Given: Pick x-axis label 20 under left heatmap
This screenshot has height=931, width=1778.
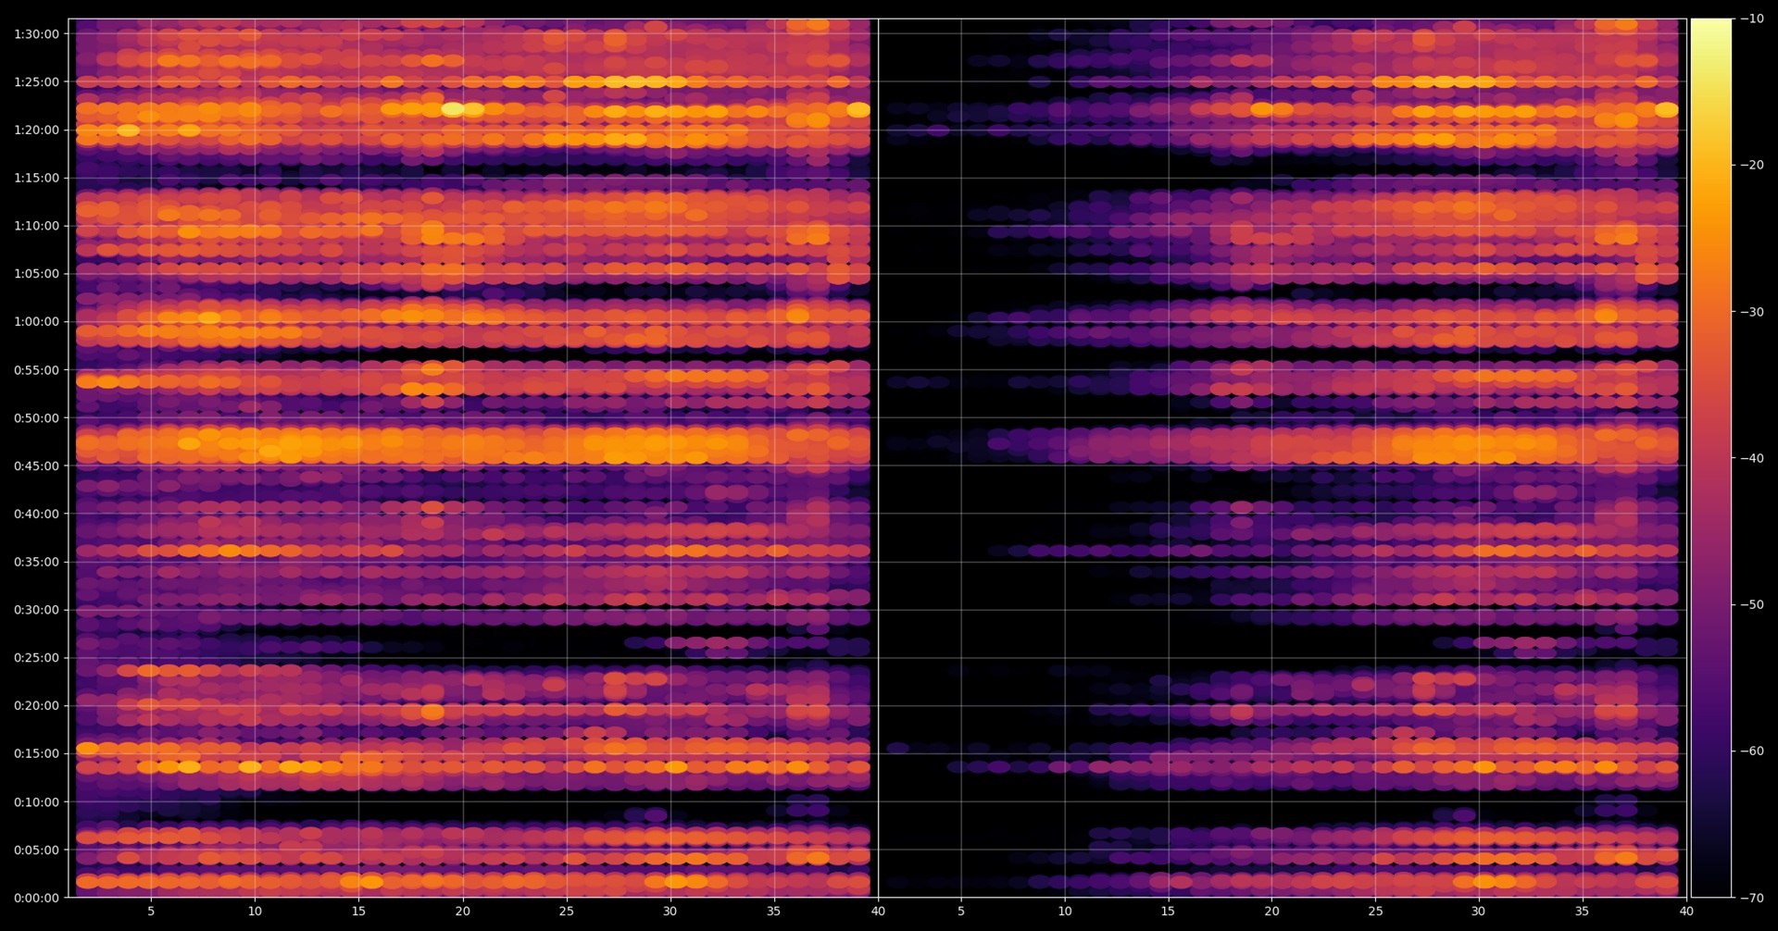Looking at the screenshot, I should [462, 912].
